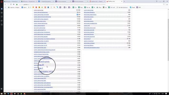The image size is (169, 95).
Task: Open keyword link in 14 602 row
Action: (41, 19)
